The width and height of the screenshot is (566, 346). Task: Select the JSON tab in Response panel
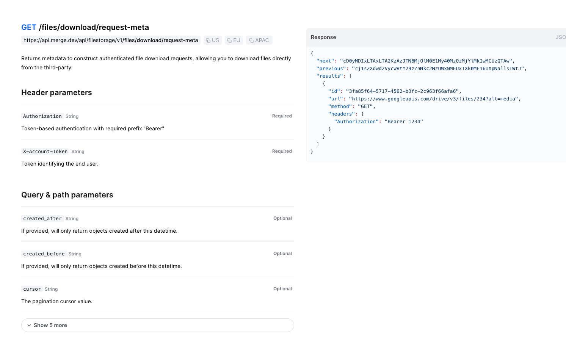tap(560, 37)
